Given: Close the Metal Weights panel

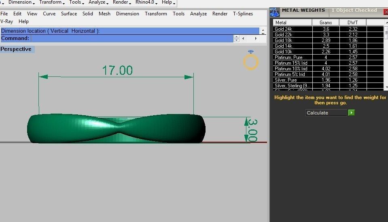Looking at the screenshot, I should click(x=386, y=12).
